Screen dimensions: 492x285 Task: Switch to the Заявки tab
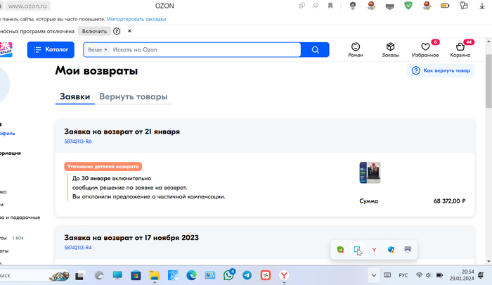75,96
